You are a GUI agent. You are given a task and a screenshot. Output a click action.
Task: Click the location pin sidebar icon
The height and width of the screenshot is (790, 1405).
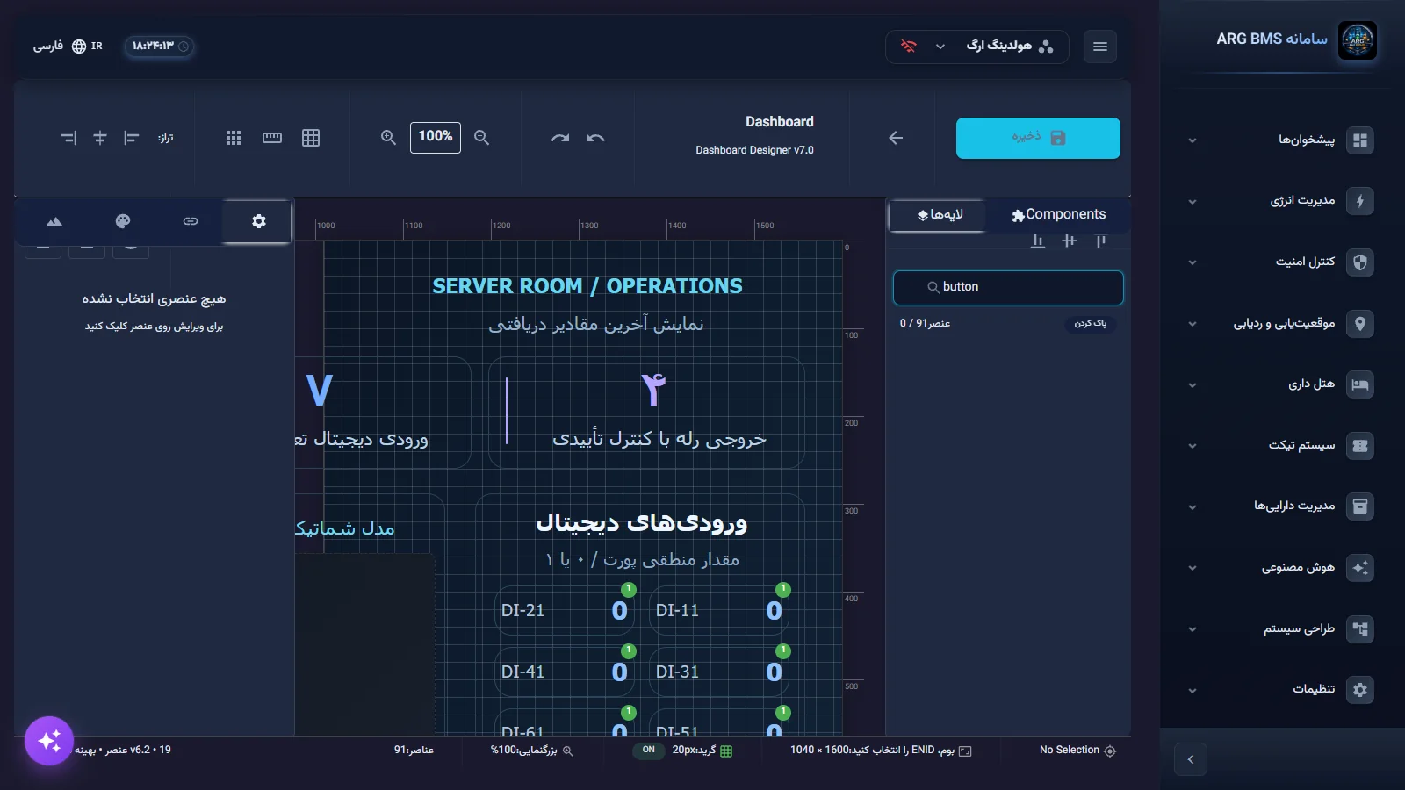(1360, 324)
